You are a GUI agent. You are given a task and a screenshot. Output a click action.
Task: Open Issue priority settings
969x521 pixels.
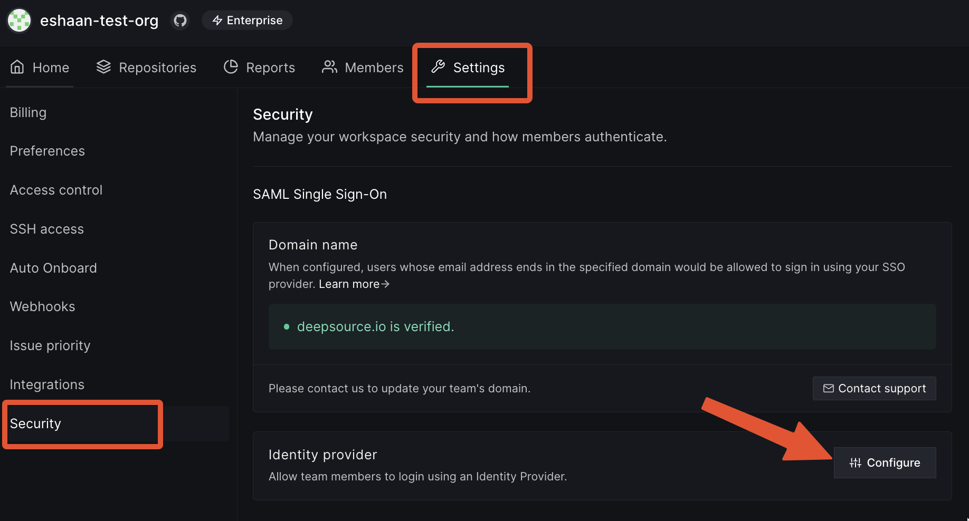point(50,345)
